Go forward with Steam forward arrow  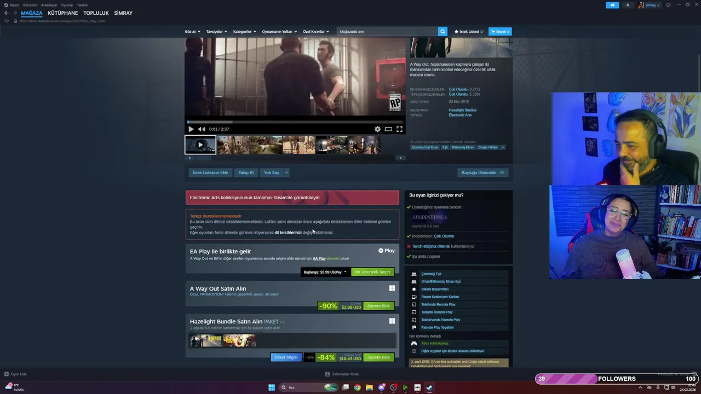[x=14, y=13]
